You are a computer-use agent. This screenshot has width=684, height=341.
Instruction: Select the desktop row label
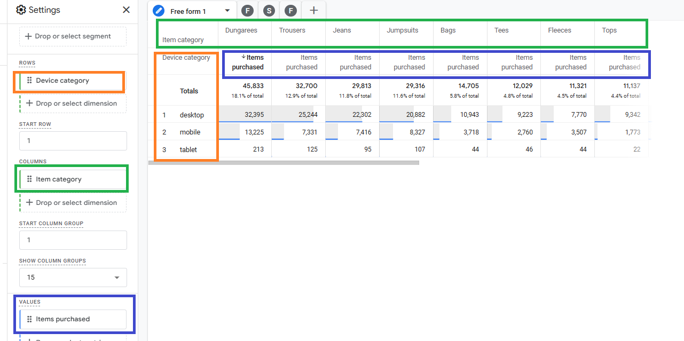point(192,115)
